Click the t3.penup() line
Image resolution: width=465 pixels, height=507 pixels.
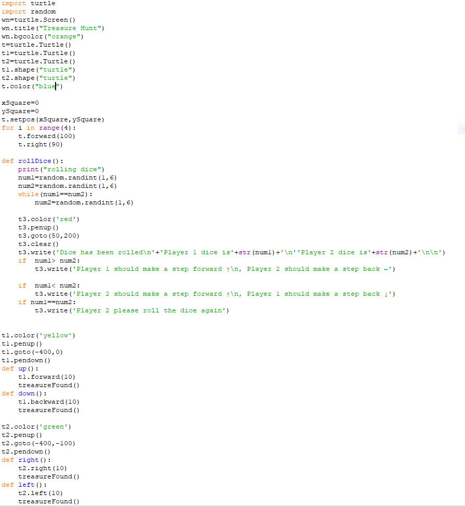pyautogui.click(x=38, y=228)
